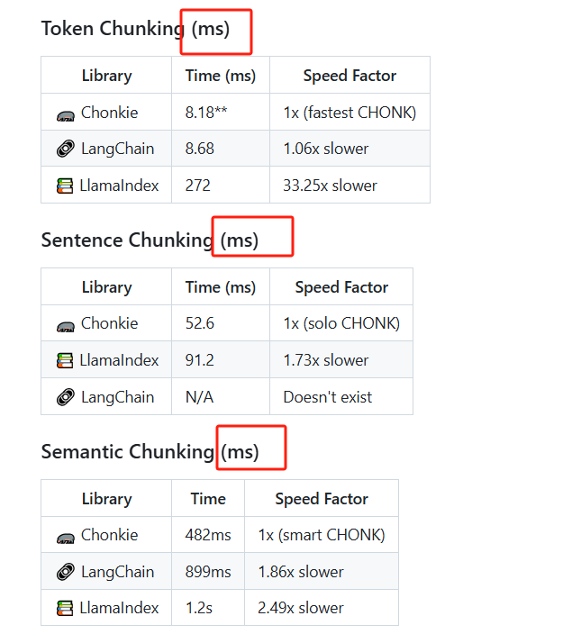572x634 pixels.
Task: Click the 8.18** time cell
Action: tap(221, 112)
